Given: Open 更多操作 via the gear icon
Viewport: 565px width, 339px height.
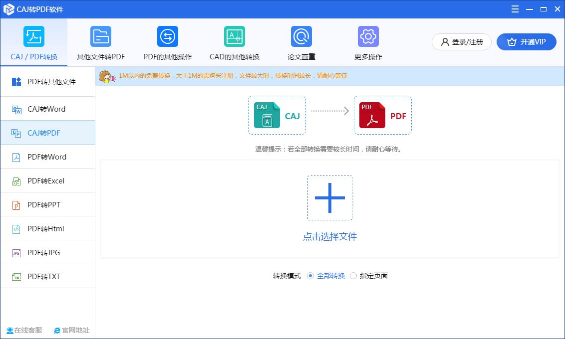Looking at the screenshot, I should 368,36.
